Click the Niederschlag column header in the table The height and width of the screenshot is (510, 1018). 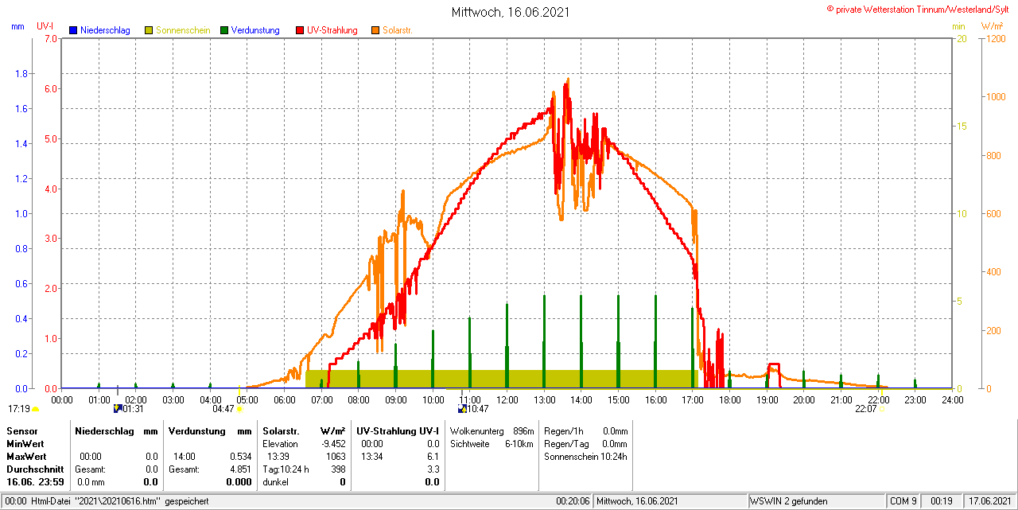(x=104, y=430)
